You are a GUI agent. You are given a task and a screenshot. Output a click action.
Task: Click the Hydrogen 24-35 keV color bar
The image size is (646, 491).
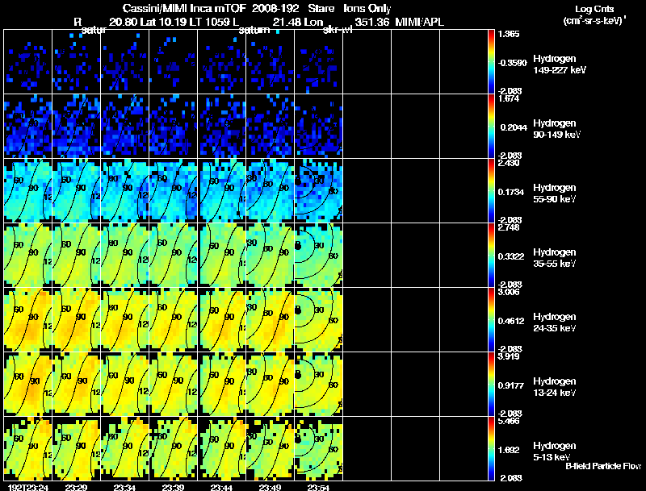[491, 320]
